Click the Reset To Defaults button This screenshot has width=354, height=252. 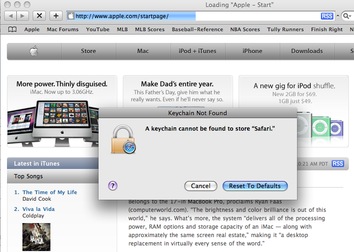[x=255, y=186]
